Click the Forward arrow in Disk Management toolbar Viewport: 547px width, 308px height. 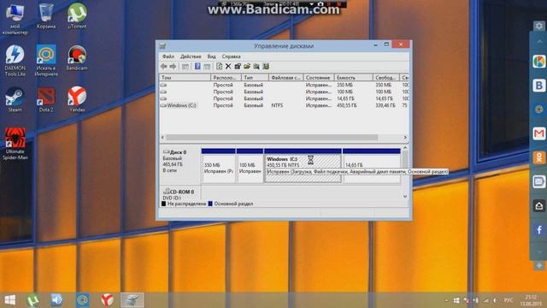point(173,67)
